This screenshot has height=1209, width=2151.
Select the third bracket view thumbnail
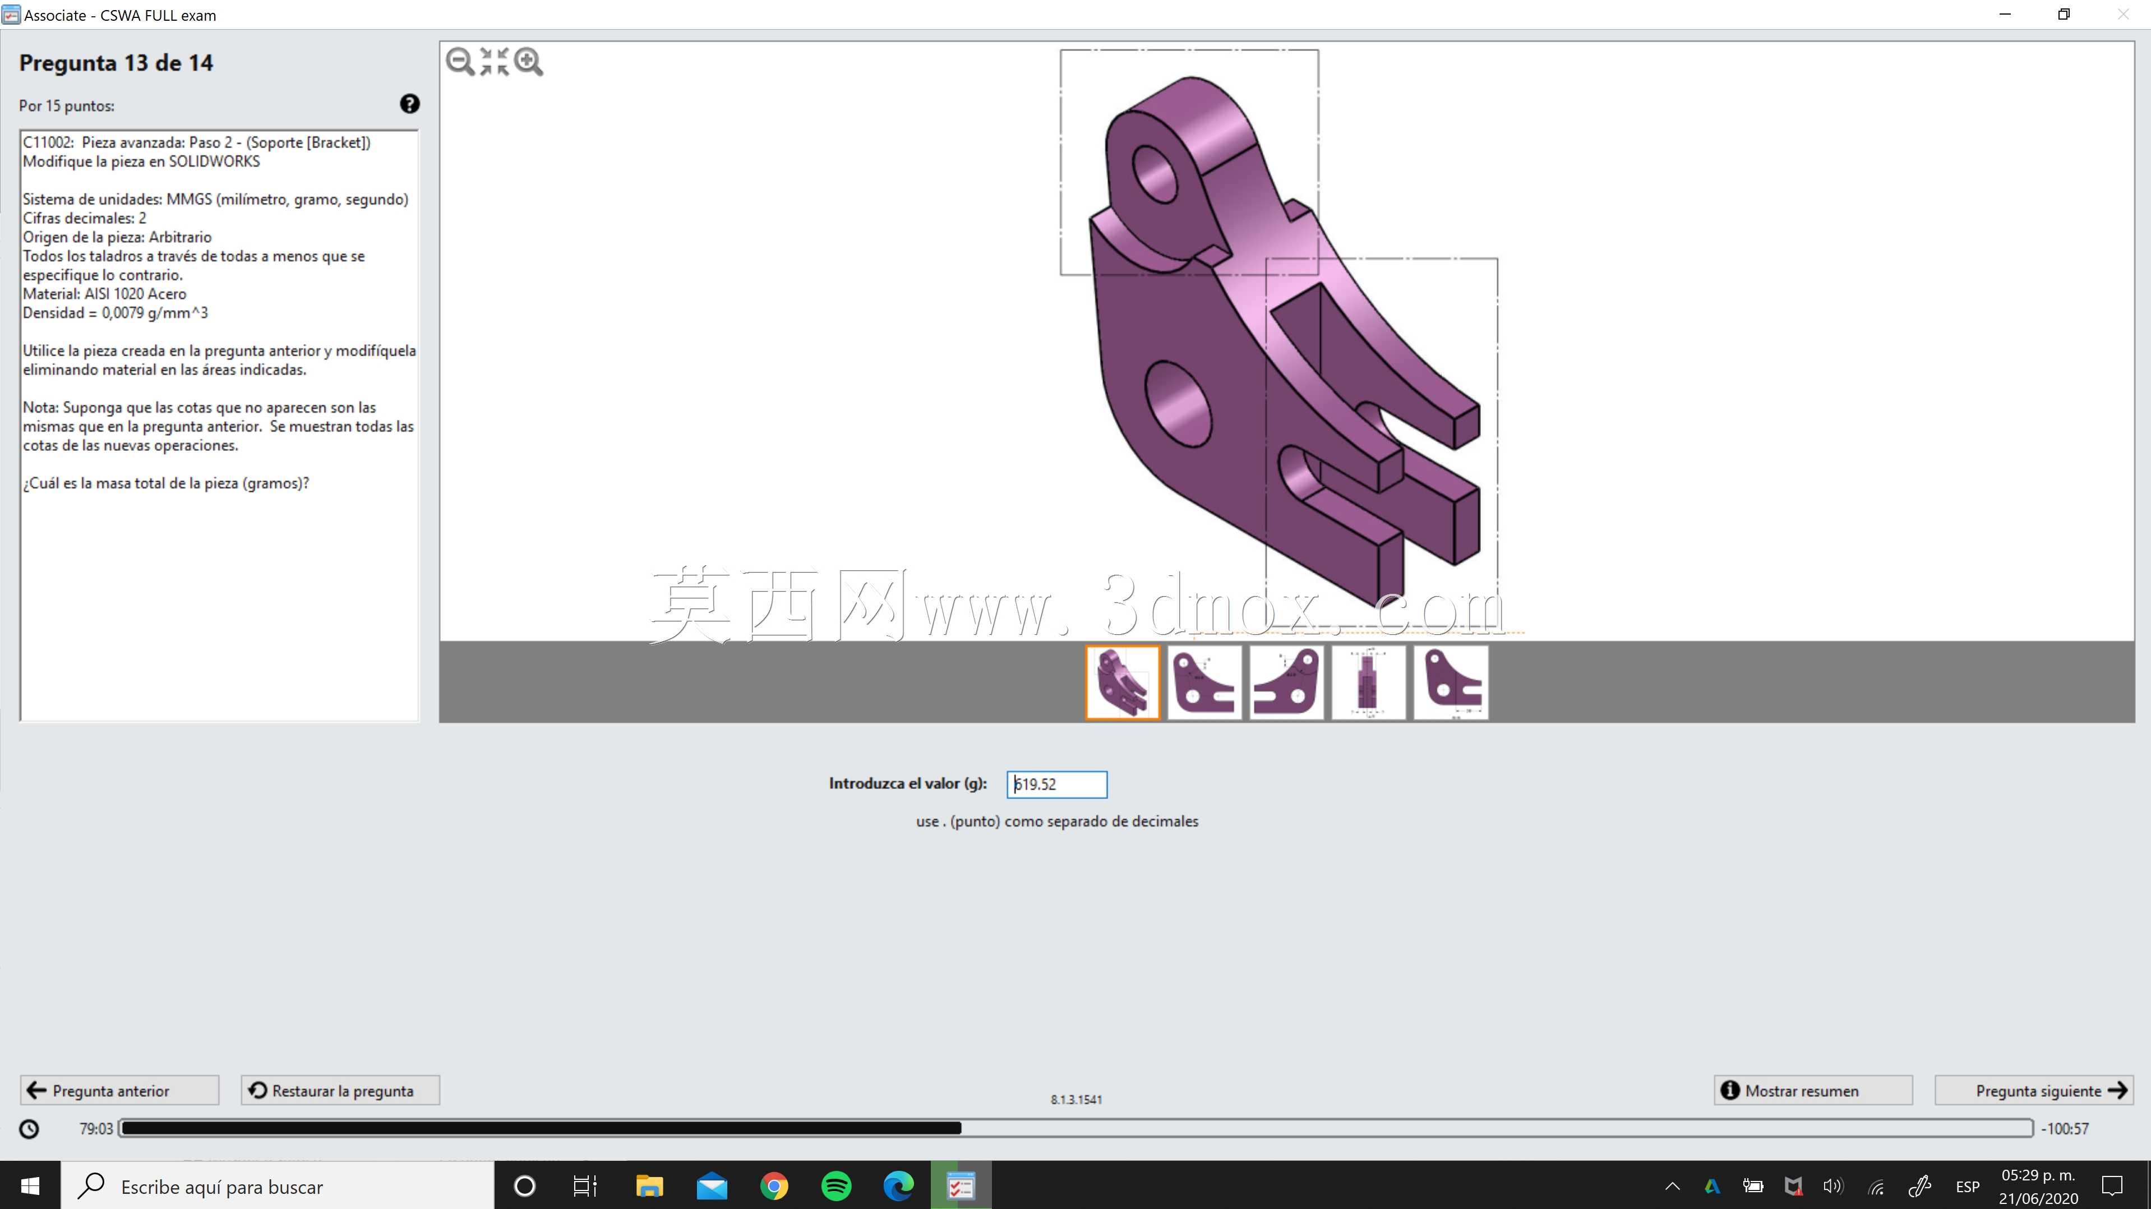1286,682
